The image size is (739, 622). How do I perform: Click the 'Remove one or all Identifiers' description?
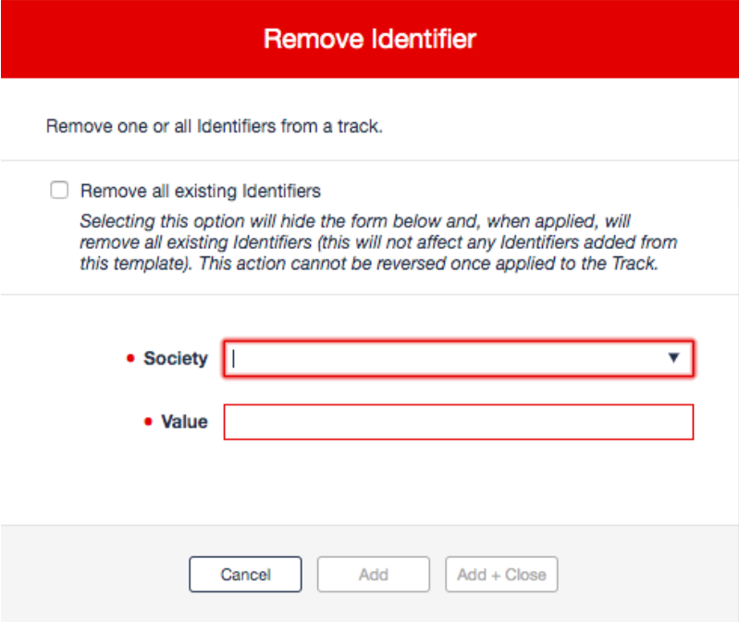pos(215,127)
